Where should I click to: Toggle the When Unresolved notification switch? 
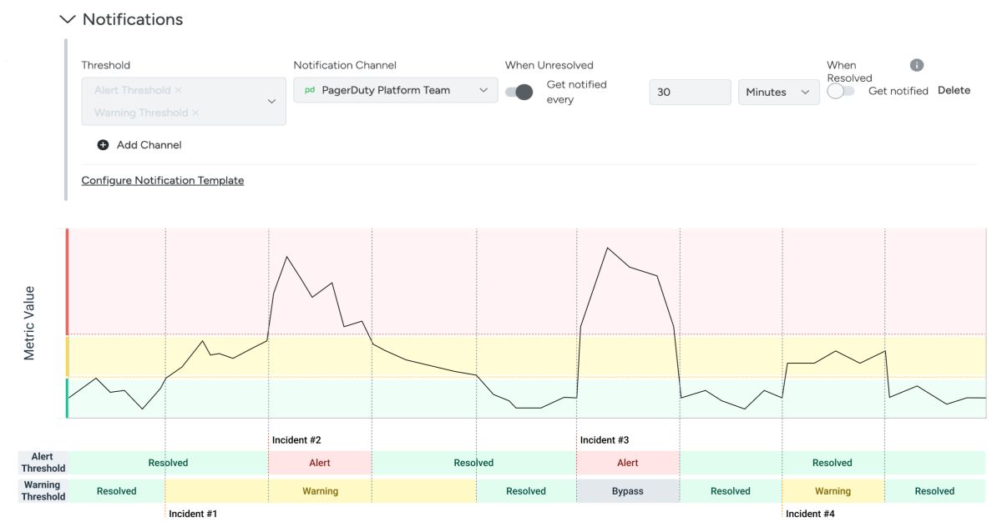[x=519, y=92]
